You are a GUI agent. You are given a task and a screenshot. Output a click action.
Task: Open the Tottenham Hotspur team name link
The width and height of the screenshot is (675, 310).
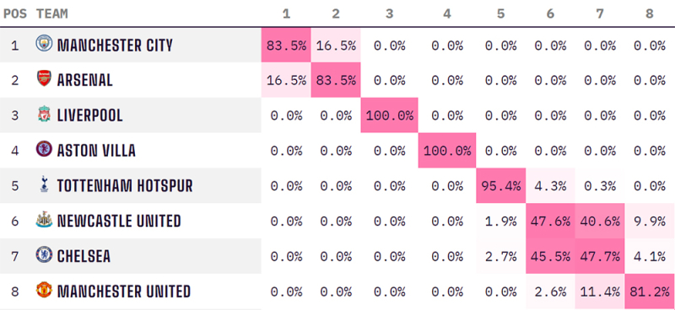pyautogui.click(x=125, y=185)
